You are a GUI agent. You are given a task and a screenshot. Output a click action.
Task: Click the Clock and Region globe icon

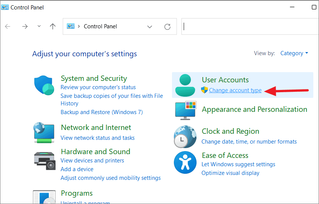point(185,136)
